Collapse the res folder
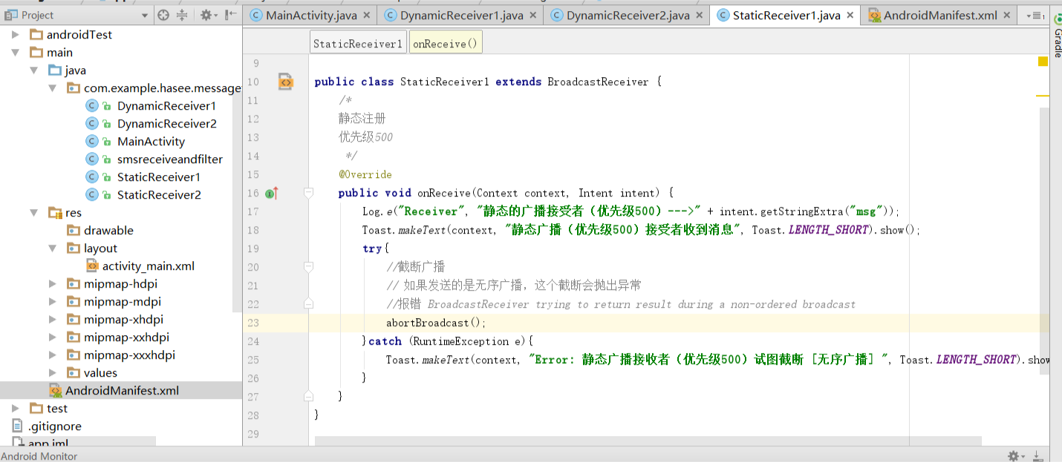 coord(34,213)
